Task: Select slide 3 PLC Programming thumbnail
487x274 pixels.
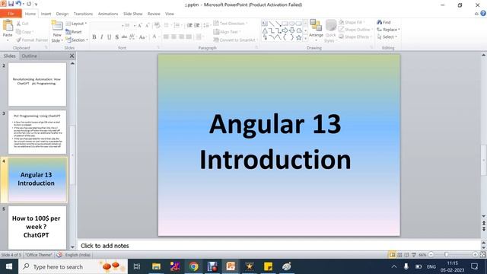Action: pyautogui.click(x=37, y=132)
